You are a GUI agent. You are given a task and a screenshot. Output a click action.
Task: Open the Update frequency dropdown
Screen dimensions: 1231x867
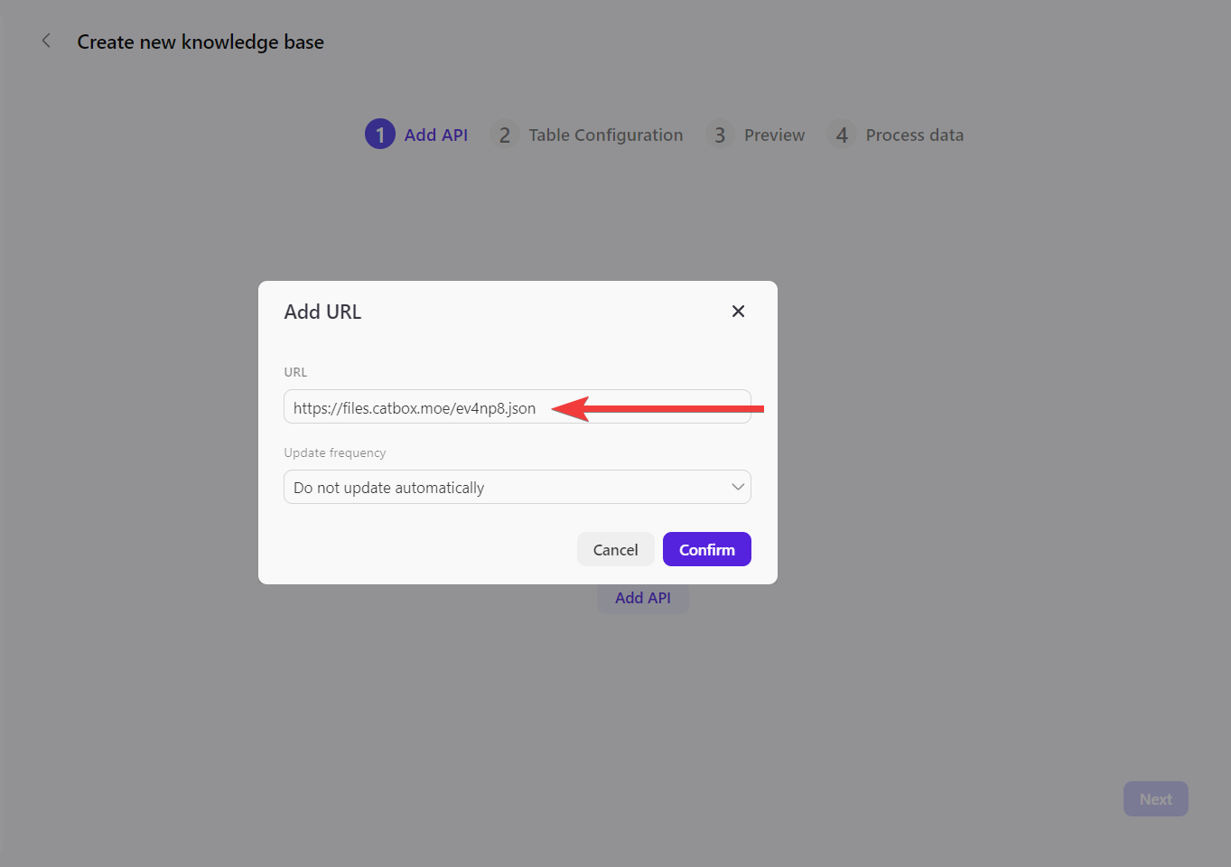[506, 488]
